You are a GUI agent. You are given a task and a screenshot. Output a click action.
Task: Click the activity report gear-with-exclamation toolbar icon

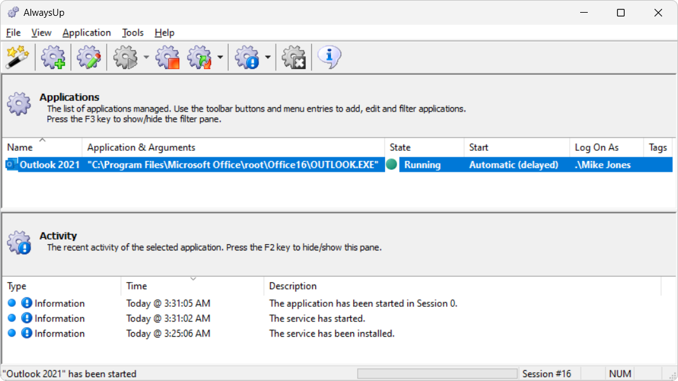click(x=247, y=57)
